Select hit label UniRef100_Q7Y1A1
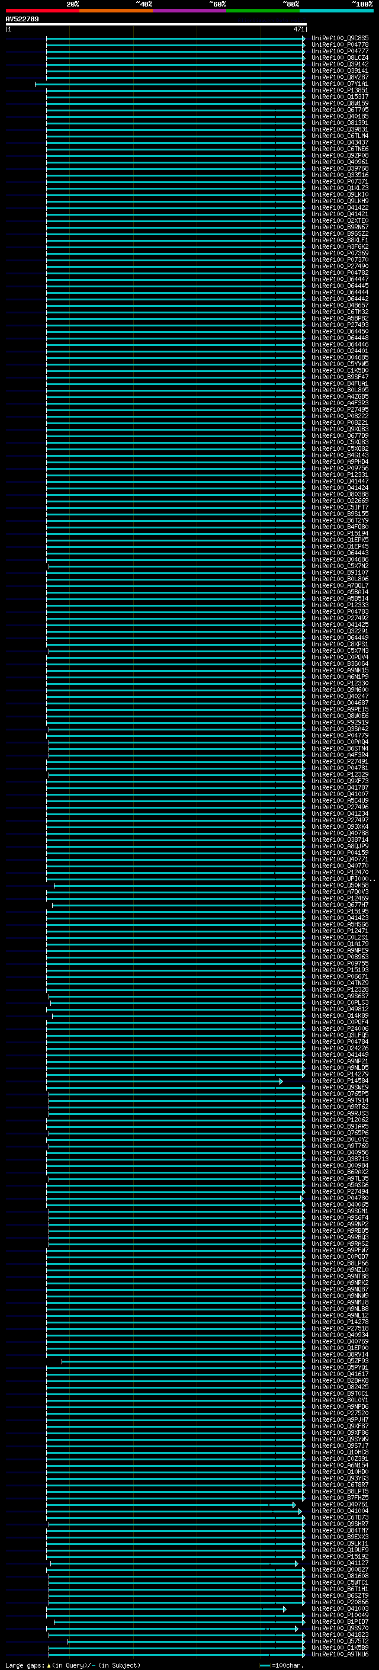The width and height of the screenshot is (379, 1670). tap(340, 84)
